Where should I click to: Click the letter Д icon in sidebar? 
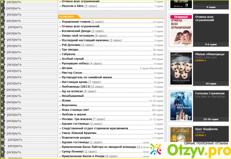click(x=2, y=15)
